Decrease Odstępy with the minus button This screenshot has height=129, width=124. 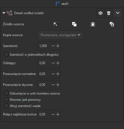[x=53, y=63]
